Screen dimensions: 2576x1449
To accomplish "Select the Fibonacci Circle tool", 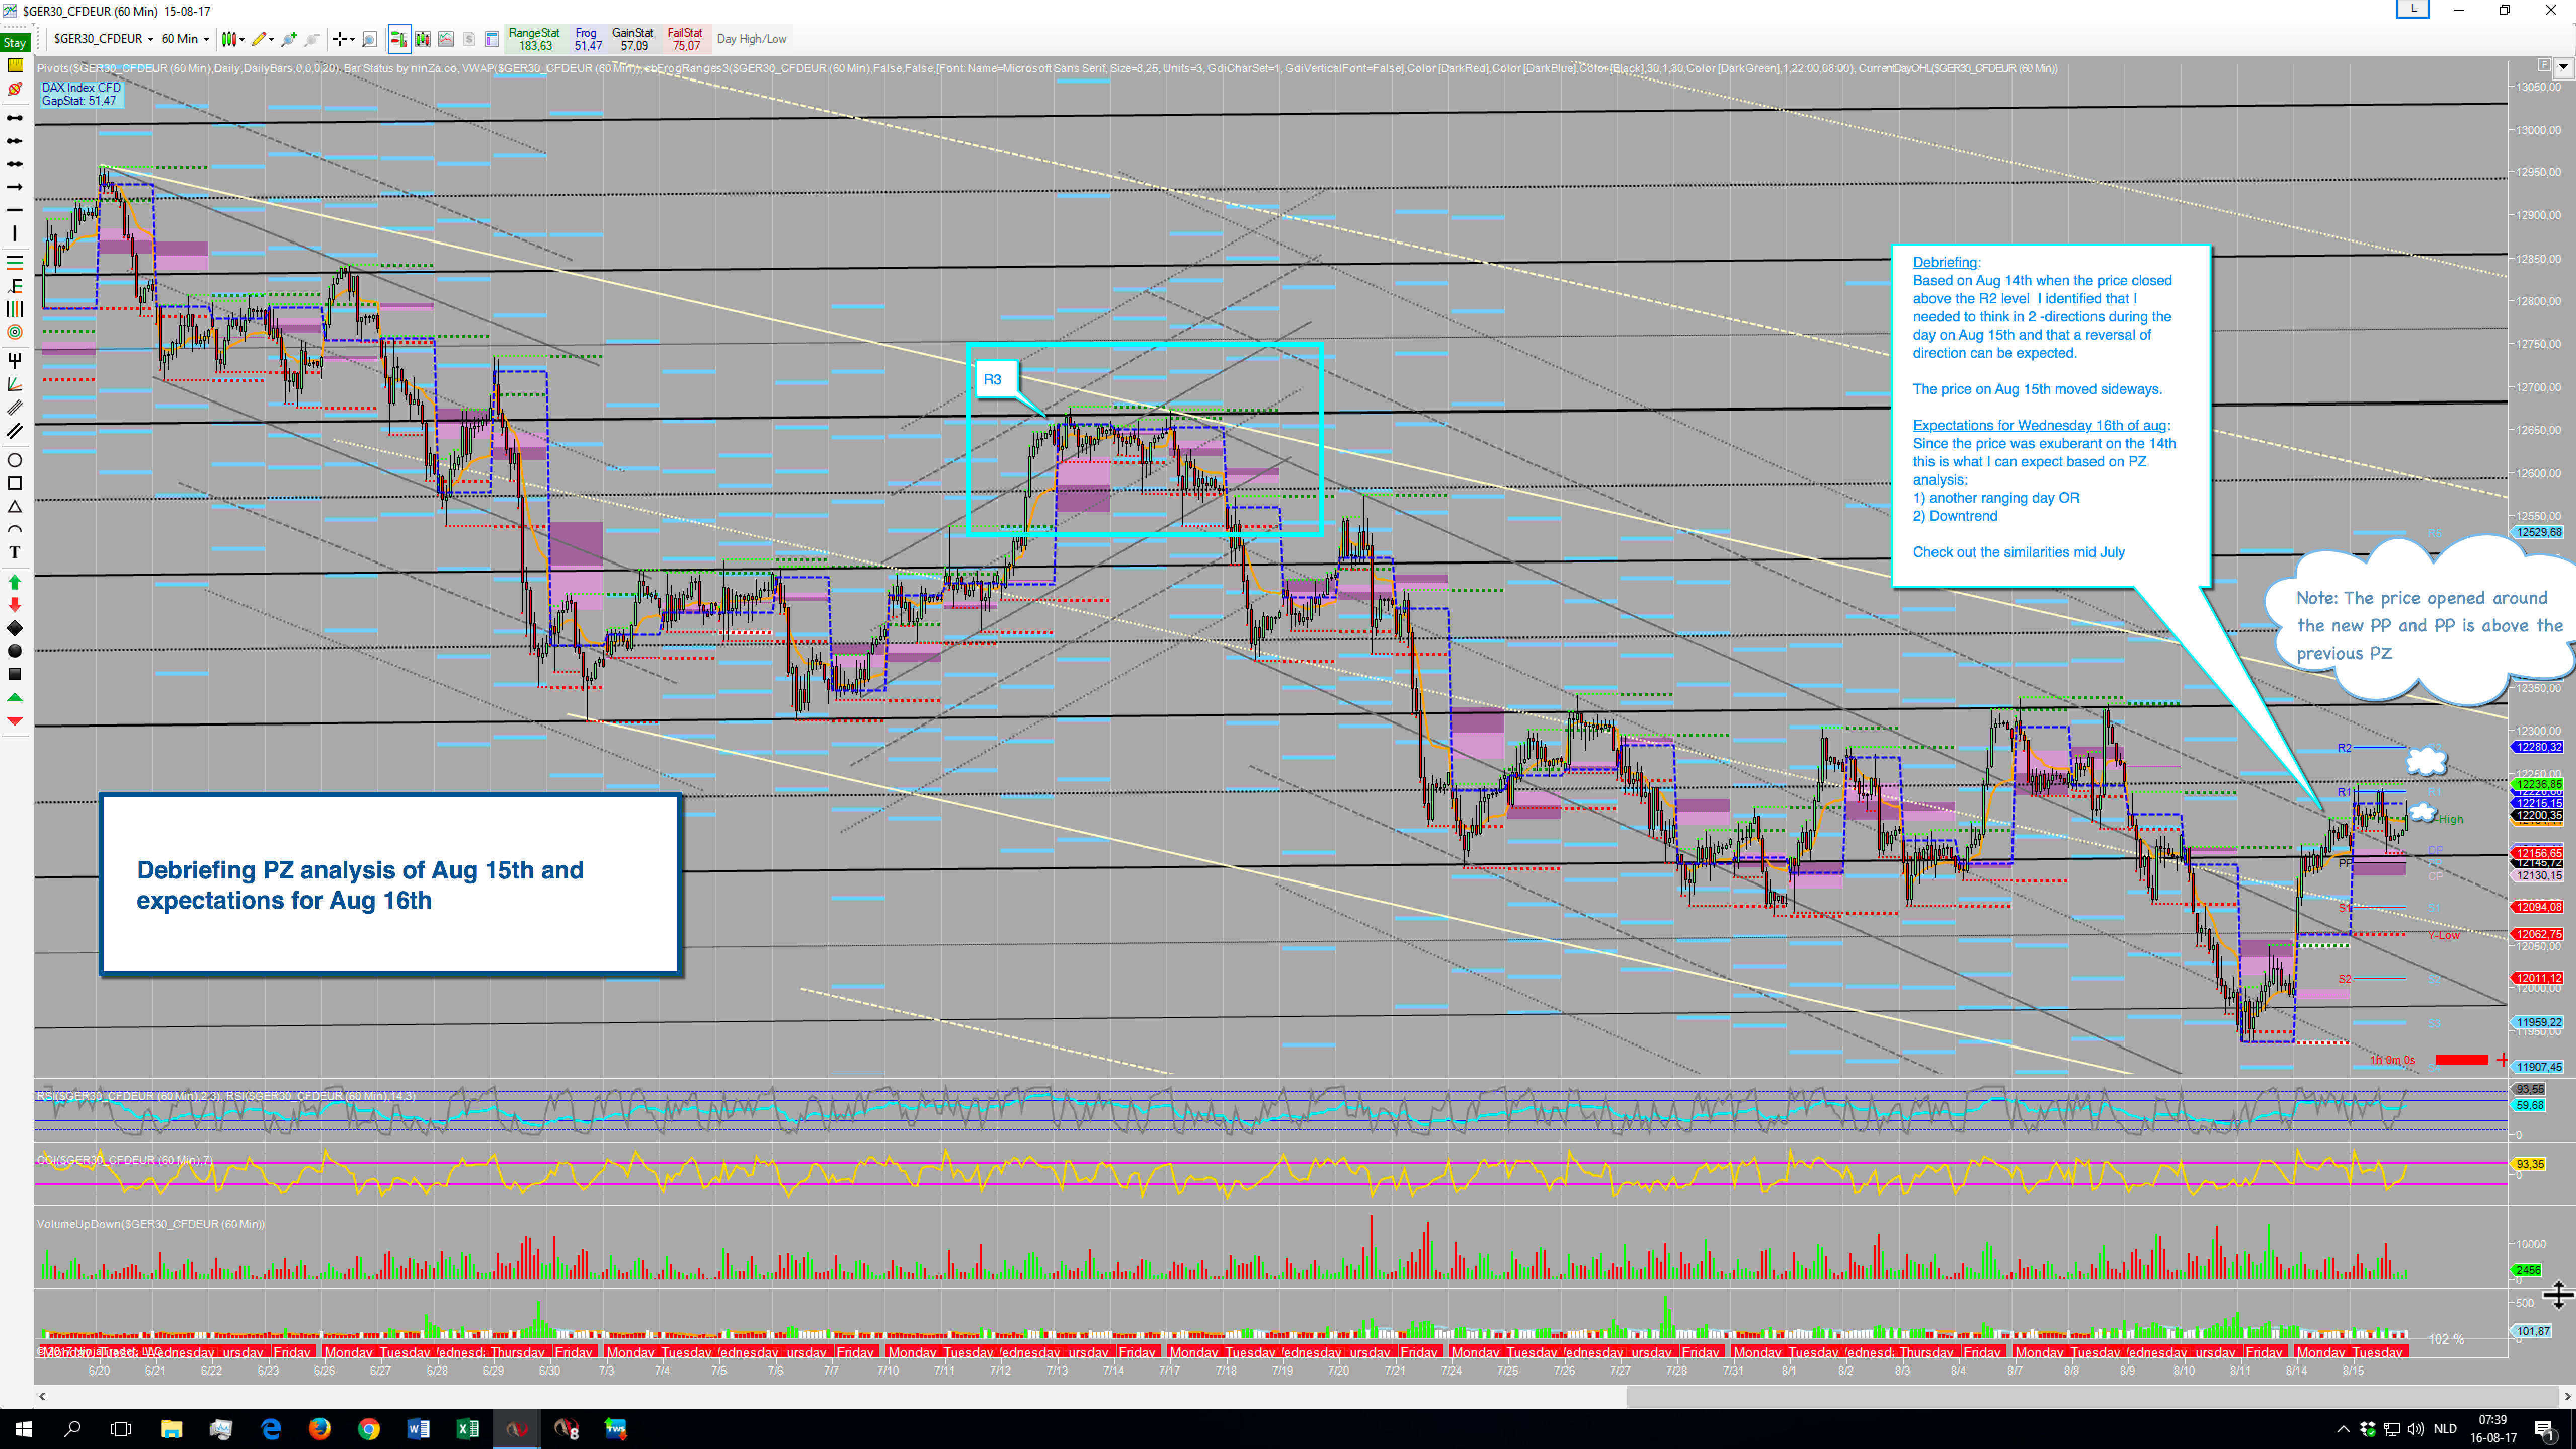I will coord(15,332).
